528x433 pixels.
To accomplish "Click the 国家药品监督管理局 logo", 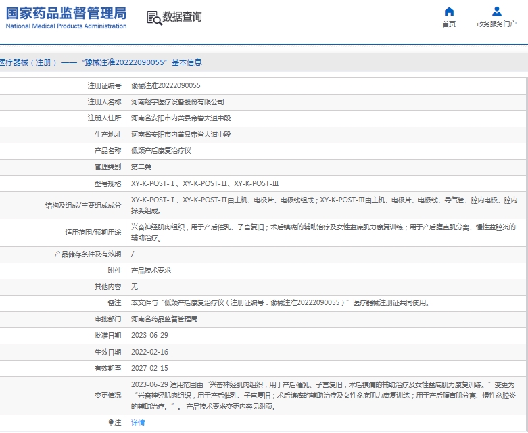I will (x=66, y=13).
